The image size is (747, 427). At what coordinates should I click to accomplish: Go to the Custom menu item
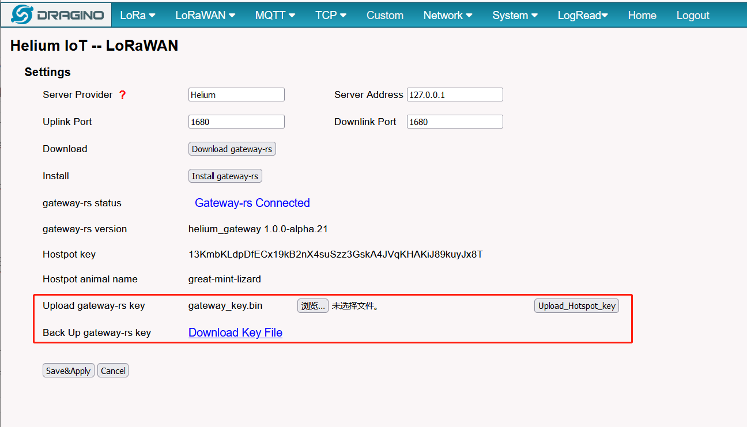pyautogui.click(x=385, y=16)
